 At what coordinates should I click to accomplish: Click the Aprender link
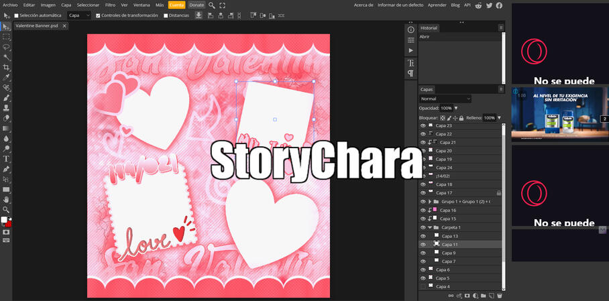437,5
